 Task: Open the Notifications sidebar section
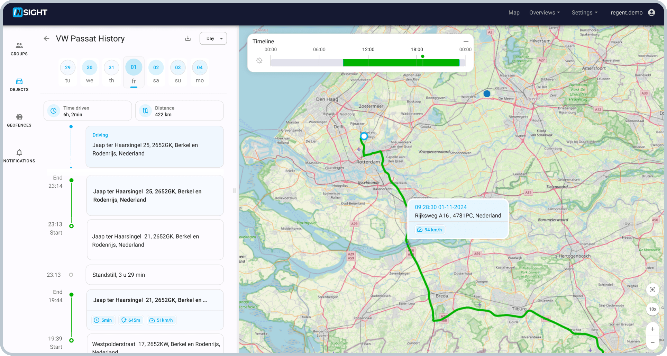coord(19,156)
